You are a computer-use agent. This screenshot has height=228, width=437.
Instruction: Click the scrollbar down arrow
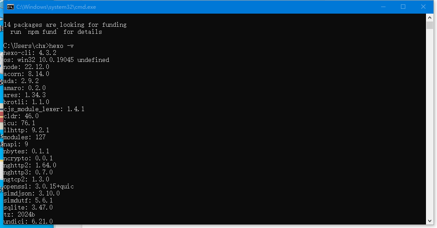click(430, 221)
